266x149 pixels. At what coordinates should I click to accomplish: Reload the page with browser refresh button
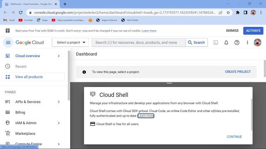click(21, 12)
